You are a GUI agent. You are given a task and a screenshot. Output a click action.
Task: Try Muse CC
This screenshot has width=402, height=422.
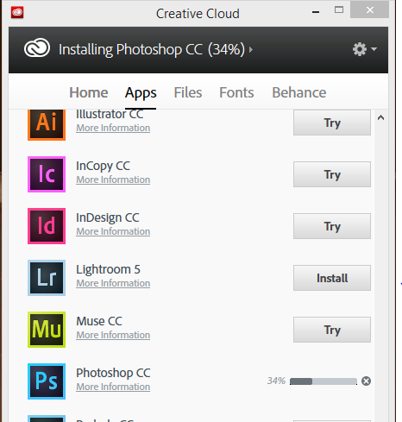tap(332, 330)
